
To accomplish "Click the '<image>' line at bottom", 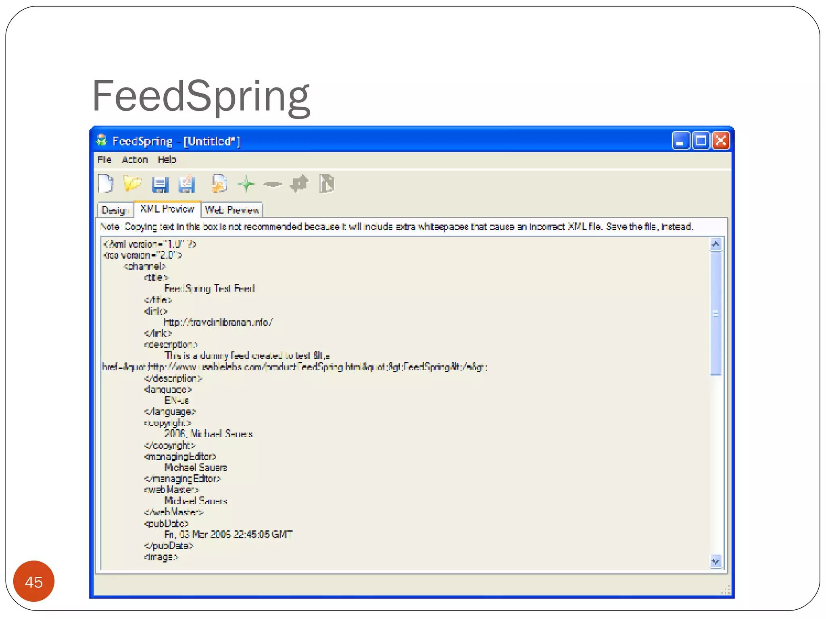I will click(161, 557).
